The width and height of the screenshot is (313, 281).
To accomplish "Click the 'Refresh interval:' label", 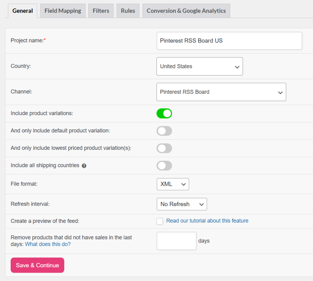I will click(30, 204).
